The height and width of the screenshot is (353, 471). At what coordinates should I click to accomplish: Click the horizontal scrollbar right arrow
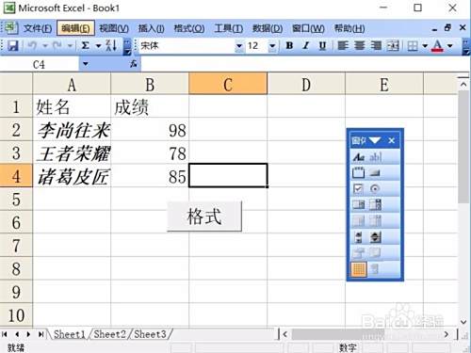coord(446,335)
